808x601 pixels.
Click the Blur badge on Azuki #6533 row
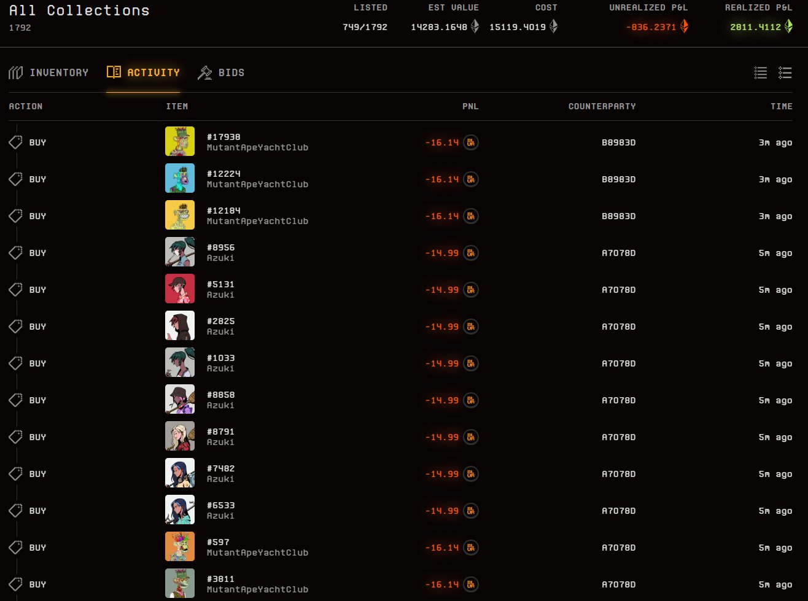471,511
